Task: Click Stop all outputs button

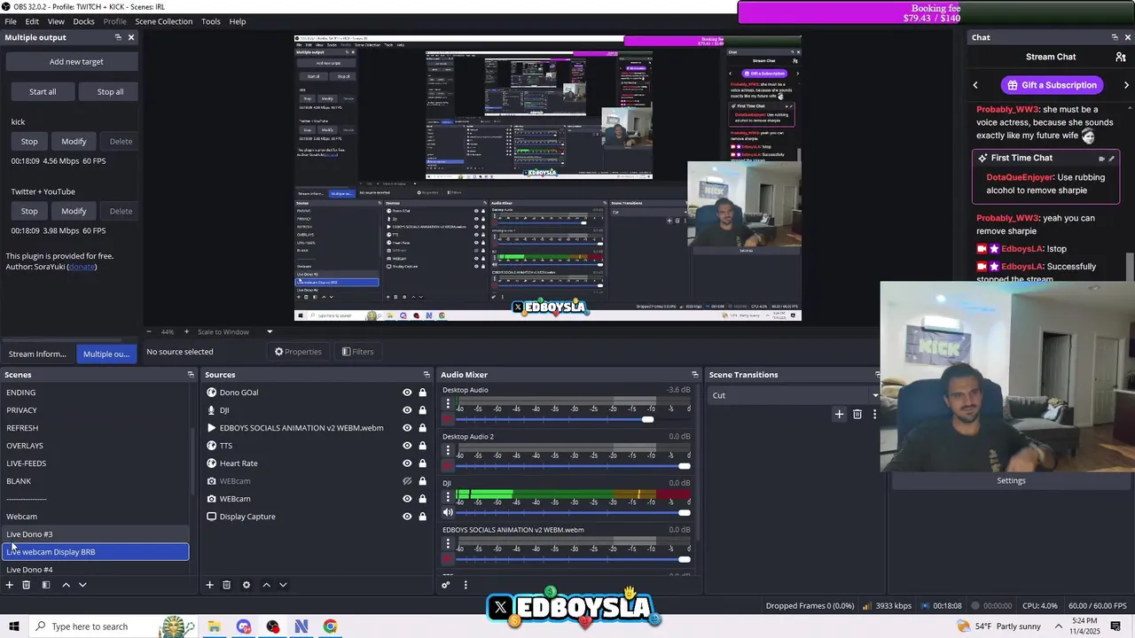Action: (110, 91)
